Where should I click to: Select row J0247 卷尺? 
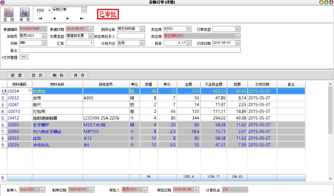pyautogui.click(x=153, y=105)
